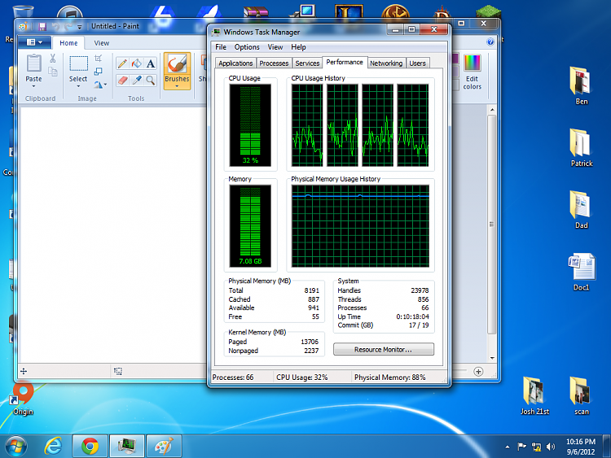
Task: Select the Eraser tool in Paint
Action: tap(122, 81)
